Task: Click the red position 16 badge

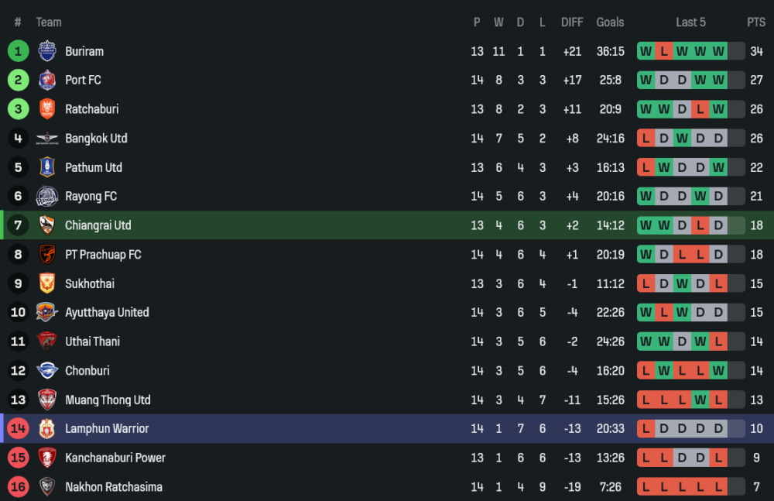Action: (18, 487)
